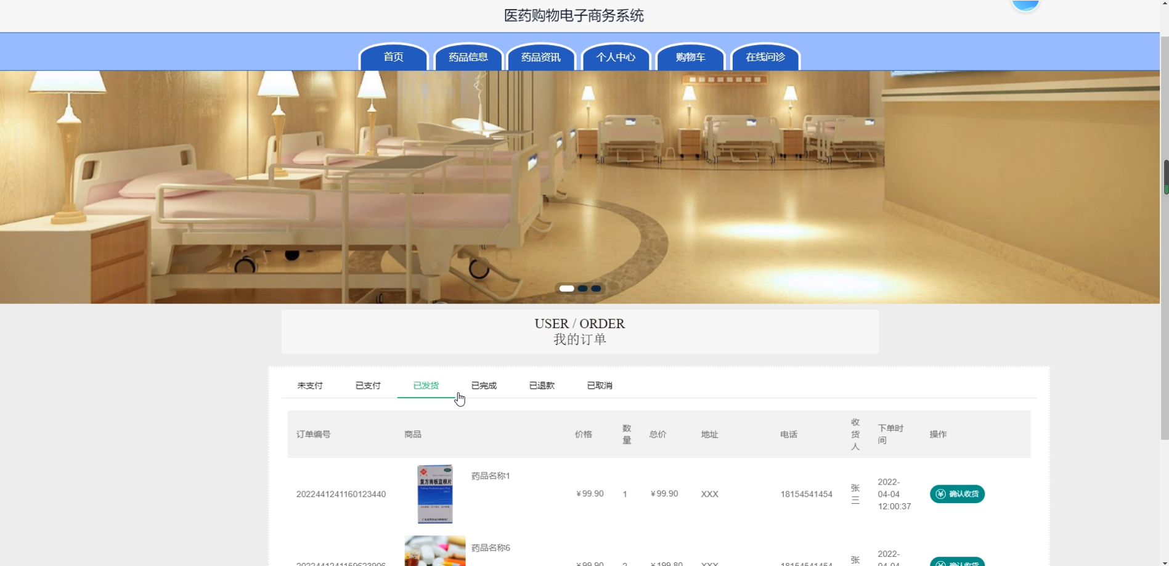Click the 订单编号 column header
Image resolution: width=1169 pixels, height=566 pixels.
(313, 434)
